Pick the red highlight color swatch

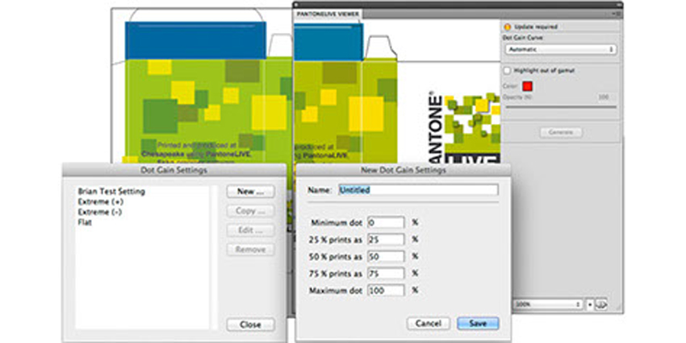pyautogui.click(x=529, y=85)
